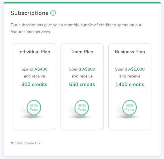
Task: Click the Subscriptions info icon
Action: 53,13
